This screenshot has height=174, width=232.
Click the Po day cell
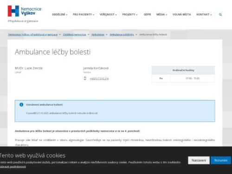coord(161,78)
